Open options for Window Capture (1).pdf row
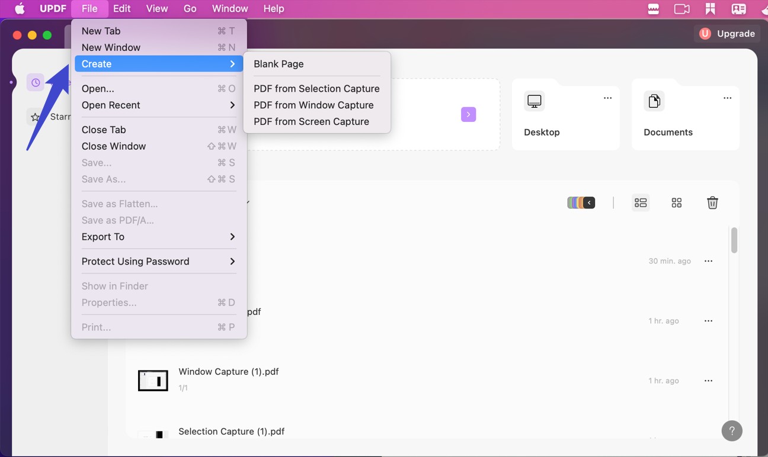 tap(708, 381)
